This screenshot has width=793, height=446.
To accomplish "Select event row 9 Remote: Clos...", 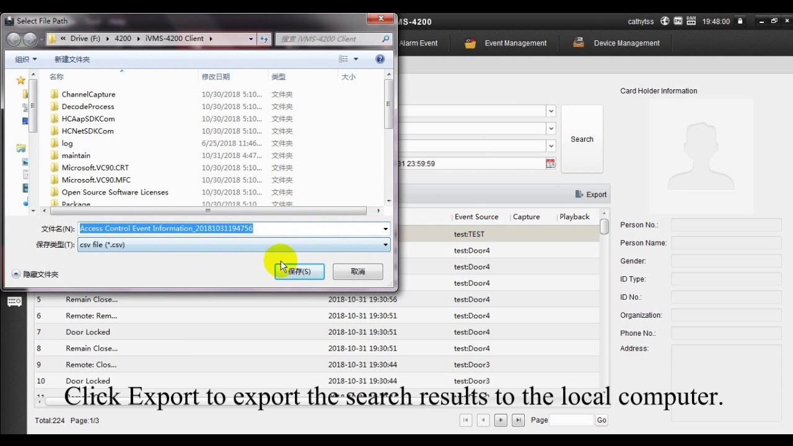I will click(317, 365).
